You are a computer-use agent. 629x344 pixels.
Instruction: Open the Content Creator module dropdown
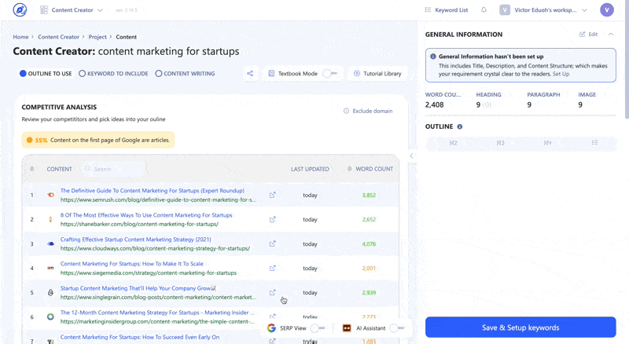coord(72,10)
